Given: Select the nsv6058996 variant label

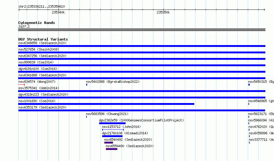Looking at the screenshot, I should click(261, 133).
